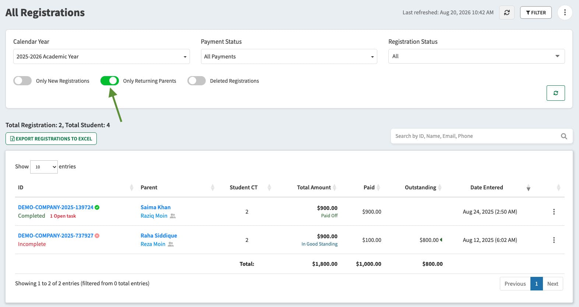Open the Calendar Year dropdown
The height and width of the screenshot is (307, 579).
pos(102,57)
